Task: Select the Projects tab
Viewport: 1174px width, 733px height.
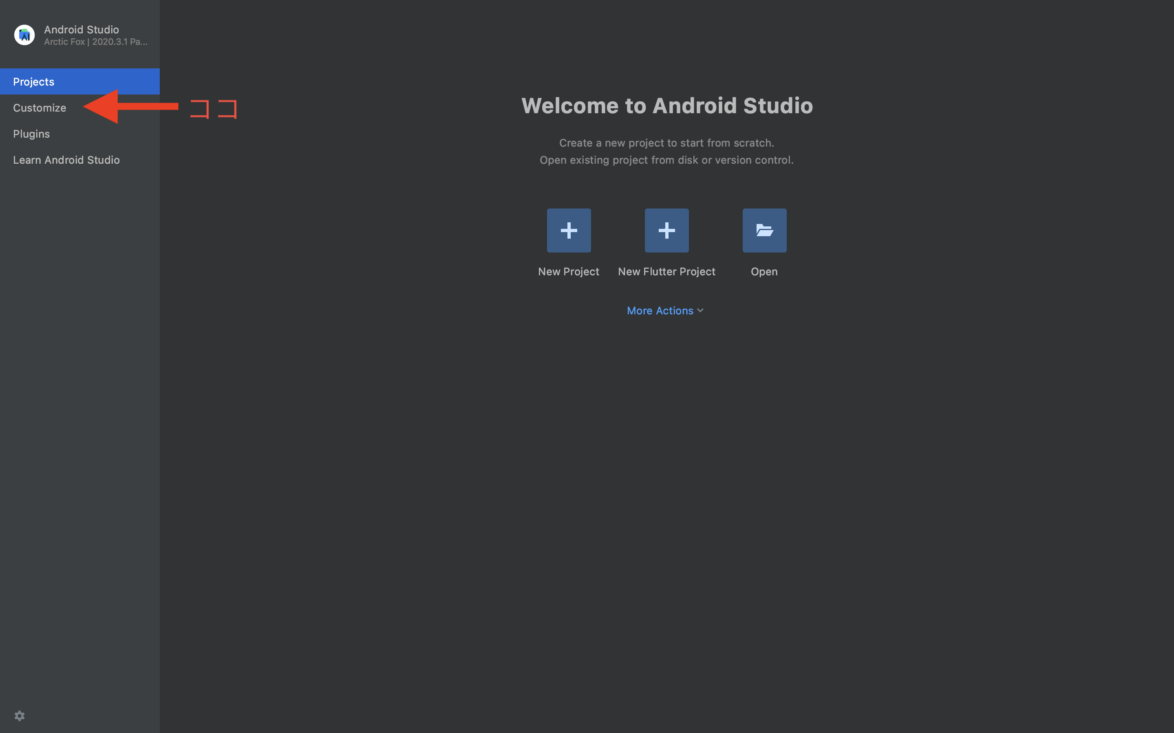Action: 79,81
